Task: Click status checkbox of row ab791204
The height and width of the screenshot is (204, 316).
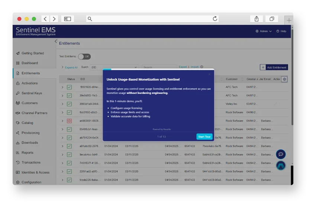Action: pyautogui.click(x=69, y=138)
